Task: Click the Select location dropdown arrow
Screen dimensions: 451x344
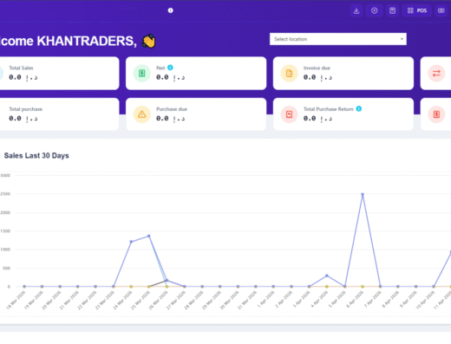Action: coord(402,39)
